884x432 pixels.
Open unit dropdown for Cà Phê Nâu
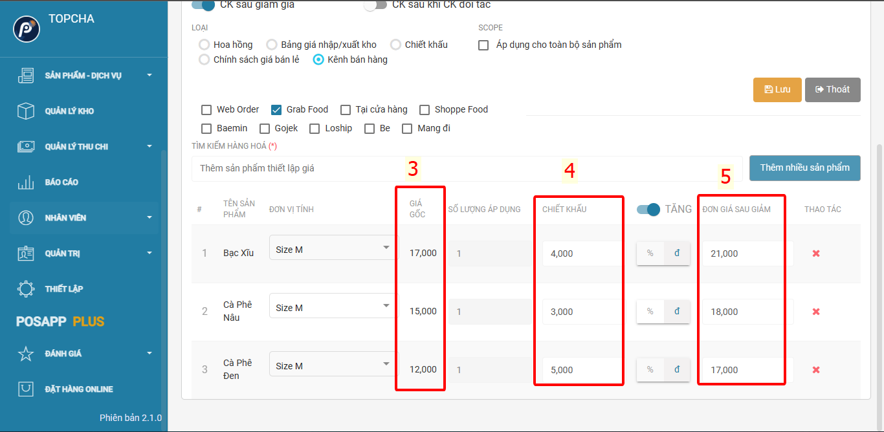click(333, 306)
